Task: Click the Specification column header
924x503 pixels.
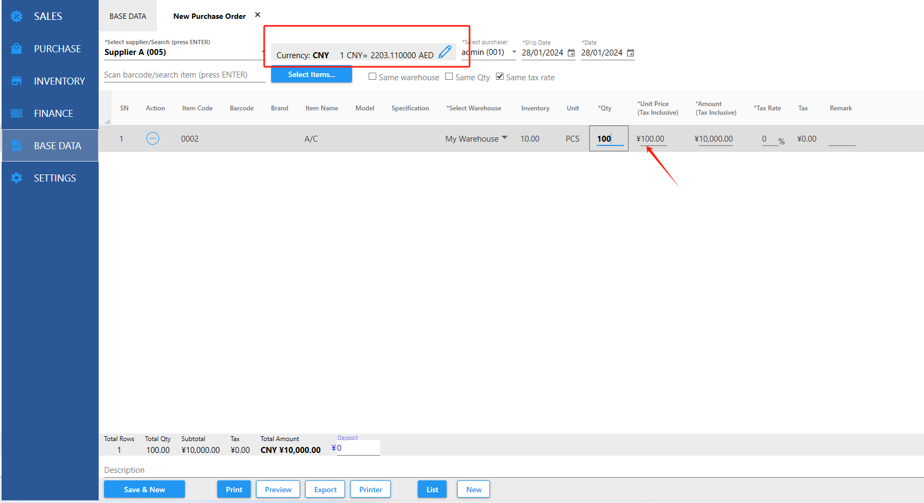Action: (410, 108)
